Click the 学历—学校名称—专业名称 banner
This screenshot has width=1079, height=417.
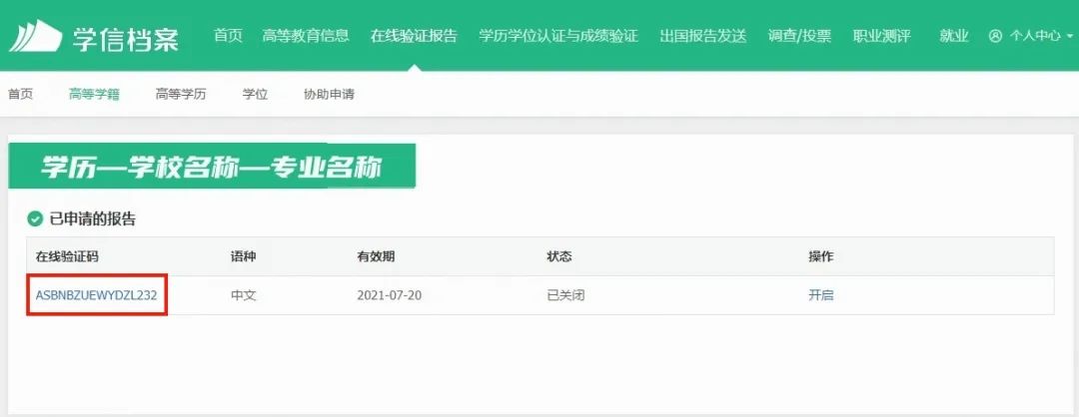tap(212, 166)
